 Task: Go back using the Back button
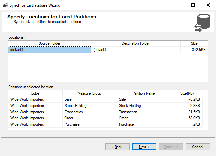point(117,147)
